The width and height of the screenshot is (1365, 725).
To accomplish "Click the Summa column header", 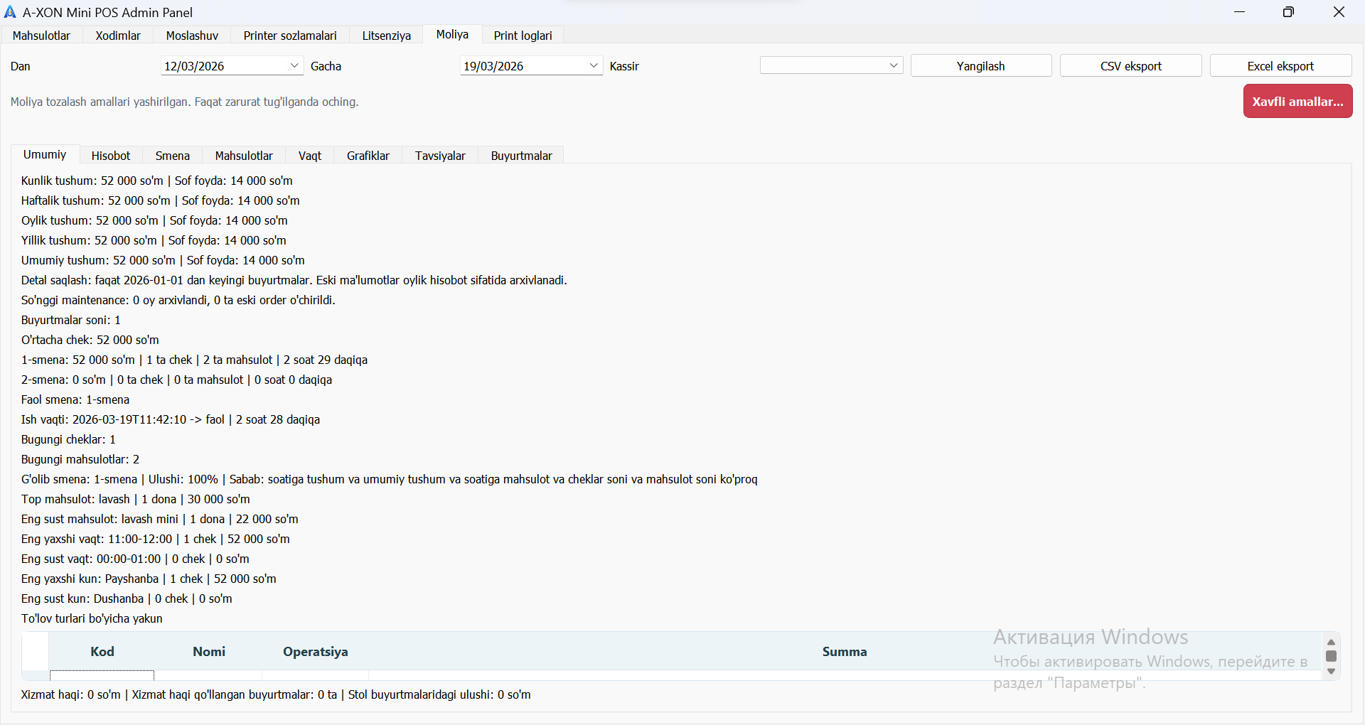I will click(844, 652).
